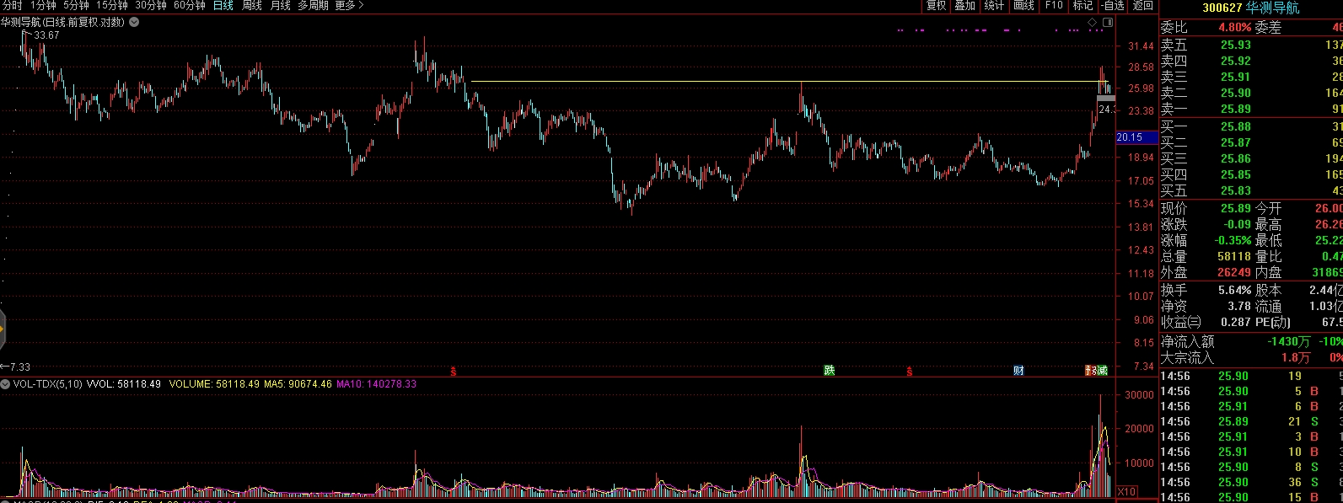Expand the 更多 periods menu
The height and width of the screenshot is (503, 1343).
coord(349,6)
